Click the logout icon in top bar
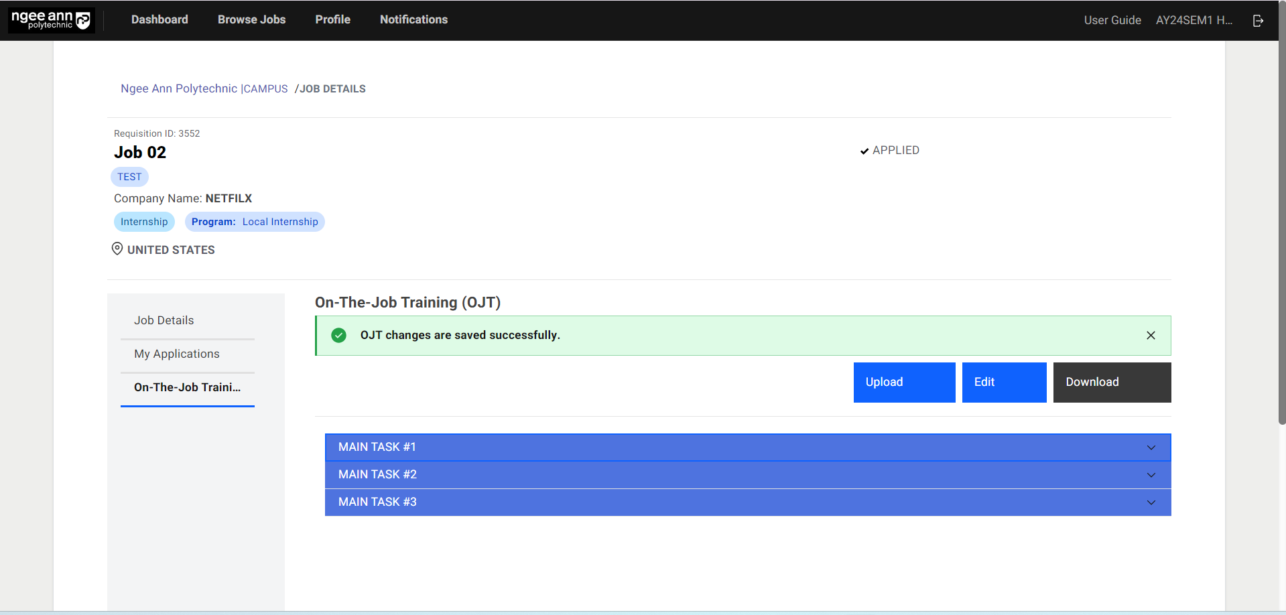Screen dimensions: 1286x615 pyautogui.click(x=1258, y=21)
